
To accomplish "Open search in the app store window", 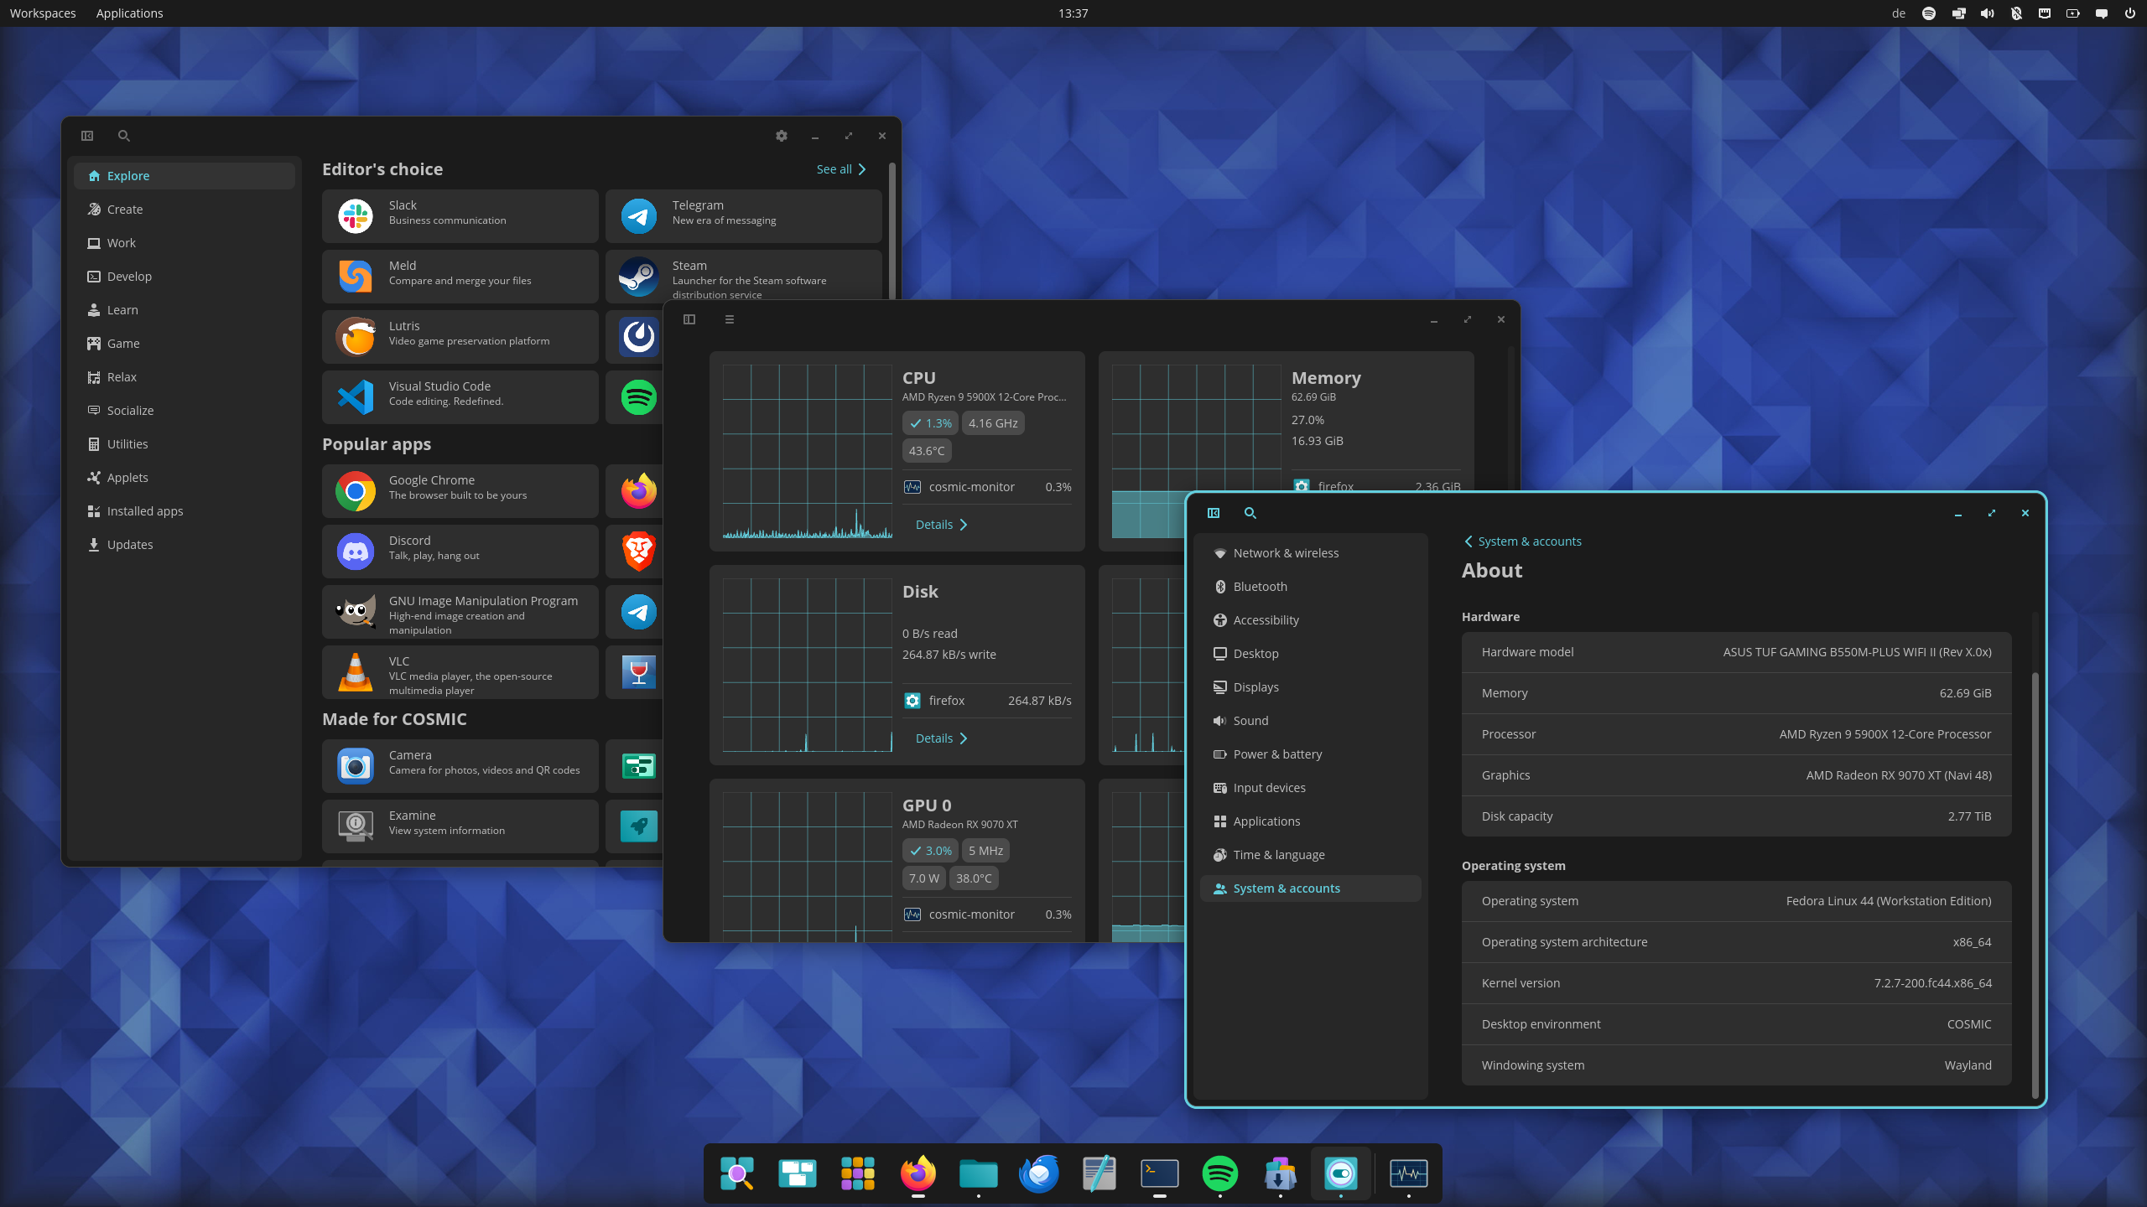I will [124, 136].
